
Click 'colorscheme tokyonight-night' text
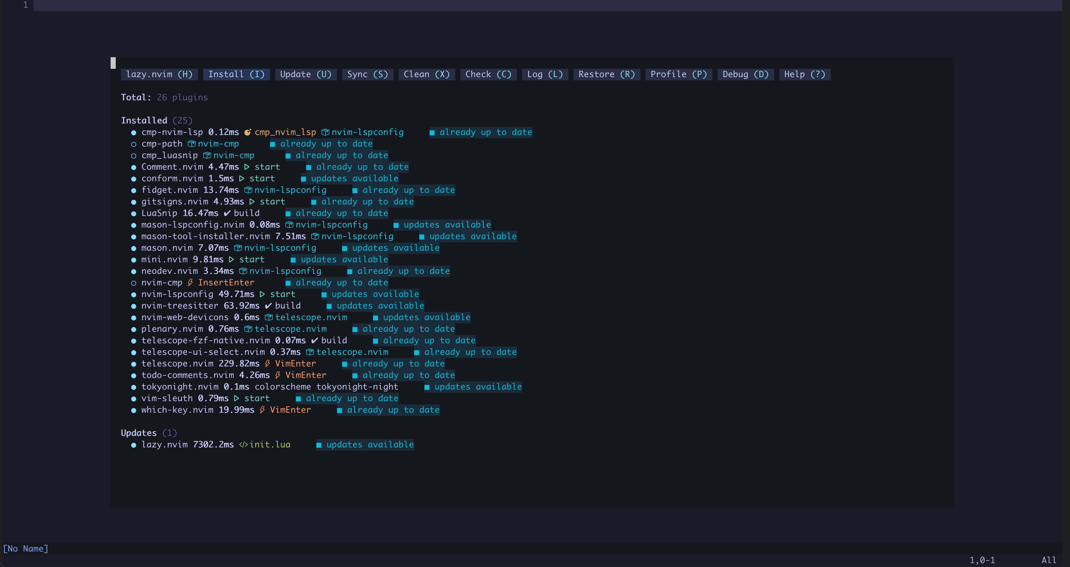(326, 387)
